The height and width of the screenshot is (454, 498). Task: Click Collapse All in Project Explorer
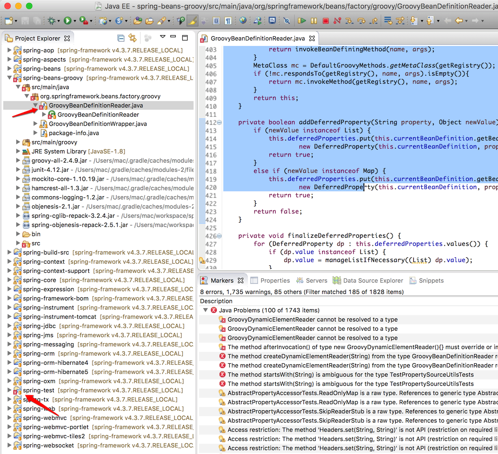(x=121, y=38)
